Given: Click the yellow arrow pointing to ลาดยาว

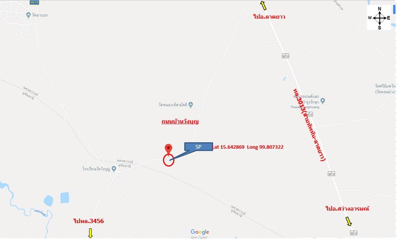Looking at the screenshot, I should 263,5.
